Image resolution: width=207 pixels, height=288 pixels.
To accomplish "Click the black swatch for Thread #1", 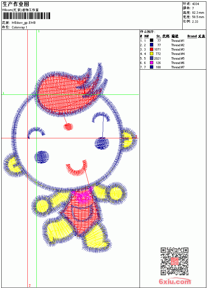I will (x=152, y=40).
